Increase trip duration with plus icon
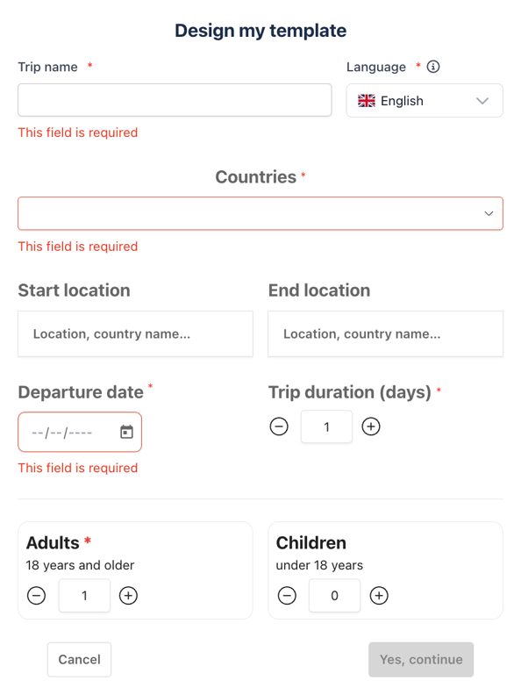This screenshot has height=695, width=521. pyautogui.click(x=371, y=426)
